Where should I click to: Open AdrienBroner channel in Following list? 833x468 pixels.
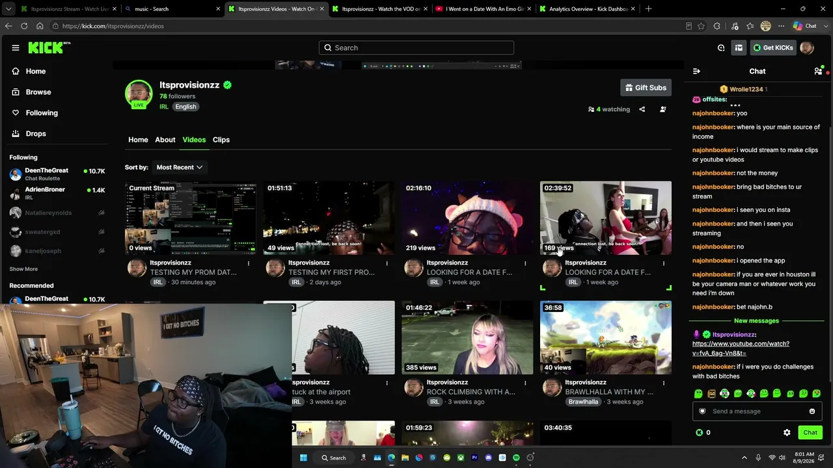tap(57, 193)
